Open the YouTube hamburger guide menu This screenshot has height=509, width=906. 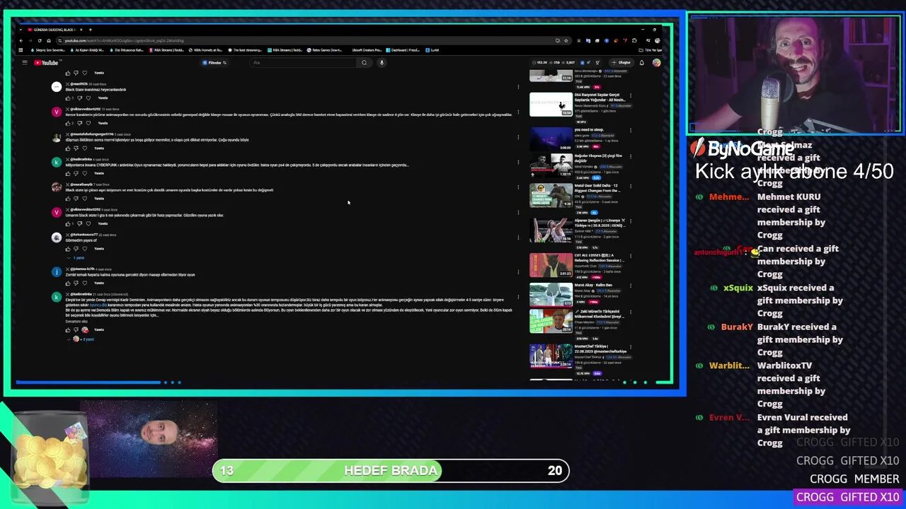(x=24, y=63)
